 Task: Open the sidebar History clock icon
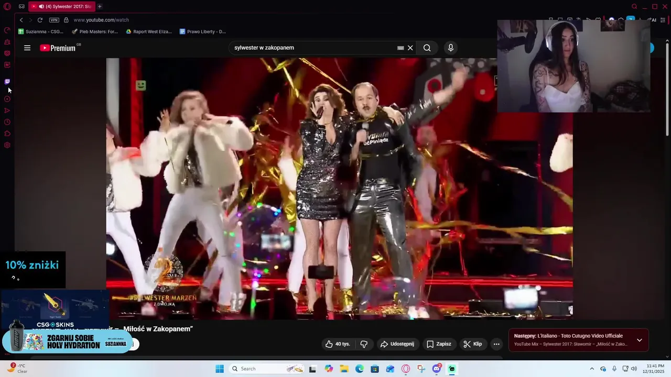pyautogui.click(x=7, y=122)
